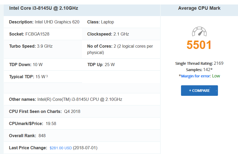This screenshot has width=238, height=154.
Task: Click the (2018-07-01) price change date
Action: click(85, 148)
